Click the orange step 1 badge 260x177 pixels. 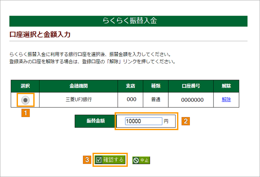(25, 113)
